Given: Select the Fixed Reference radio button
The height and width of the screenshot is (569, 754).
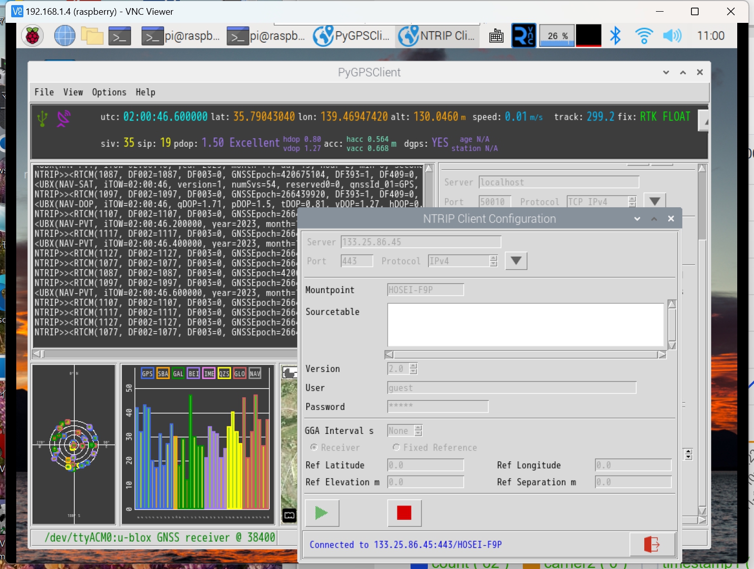Looking at the screenshot, I should tap(396, 447).
